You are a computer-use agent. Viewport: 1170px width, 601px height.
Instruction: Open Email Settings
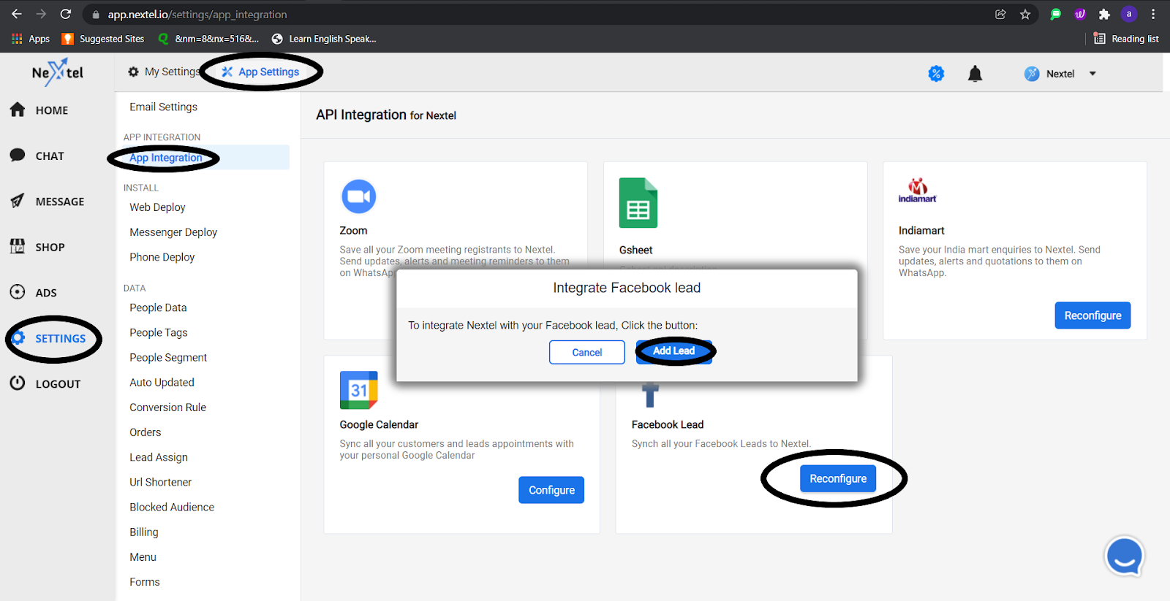point(164,107)
